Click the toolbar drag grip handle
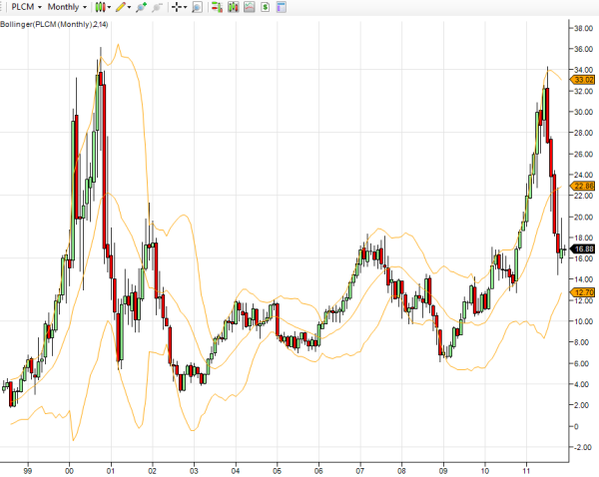Screen dimensions: 599x477 pyautogui.click(x=3, y=7)
